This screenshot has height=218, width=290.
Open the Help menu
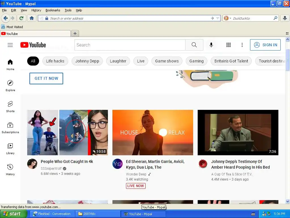tap(79, 10)
